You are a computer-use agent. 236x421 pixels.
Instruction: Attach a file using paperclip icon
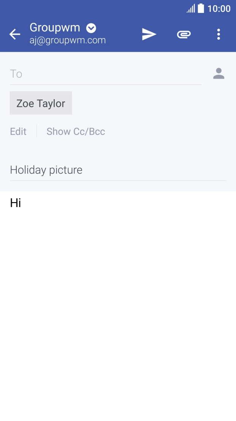184,34
